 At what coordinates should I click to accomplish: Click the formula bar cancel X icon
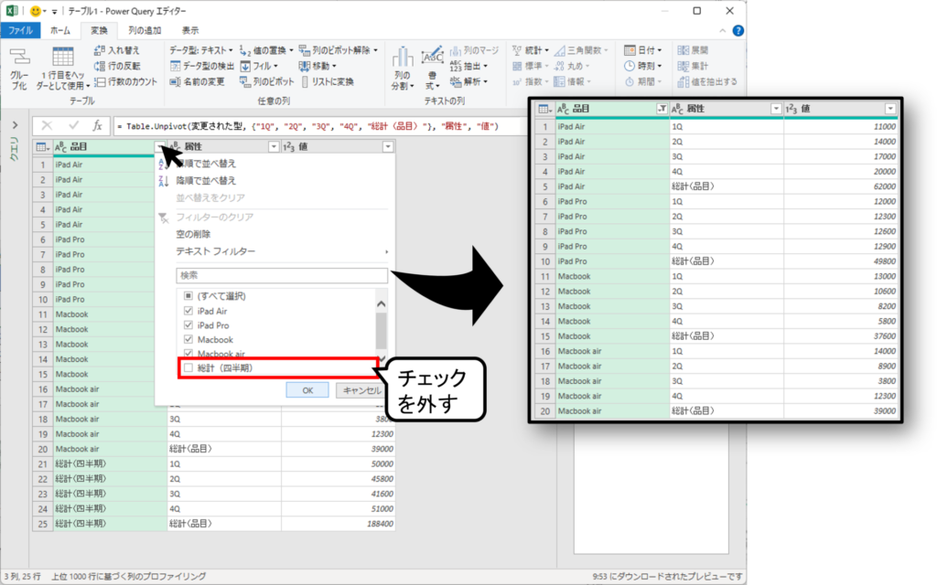pyautogui.click(x=47, y=125)
